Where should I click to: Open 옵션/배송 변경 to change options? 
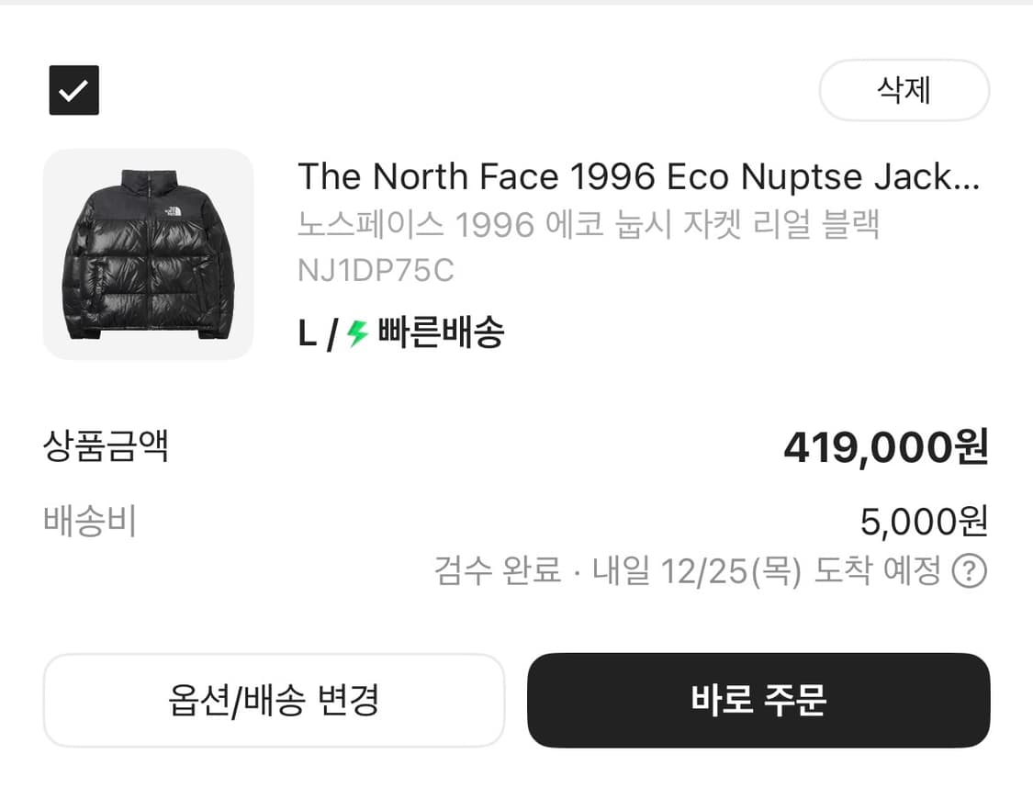click(275, 701)
